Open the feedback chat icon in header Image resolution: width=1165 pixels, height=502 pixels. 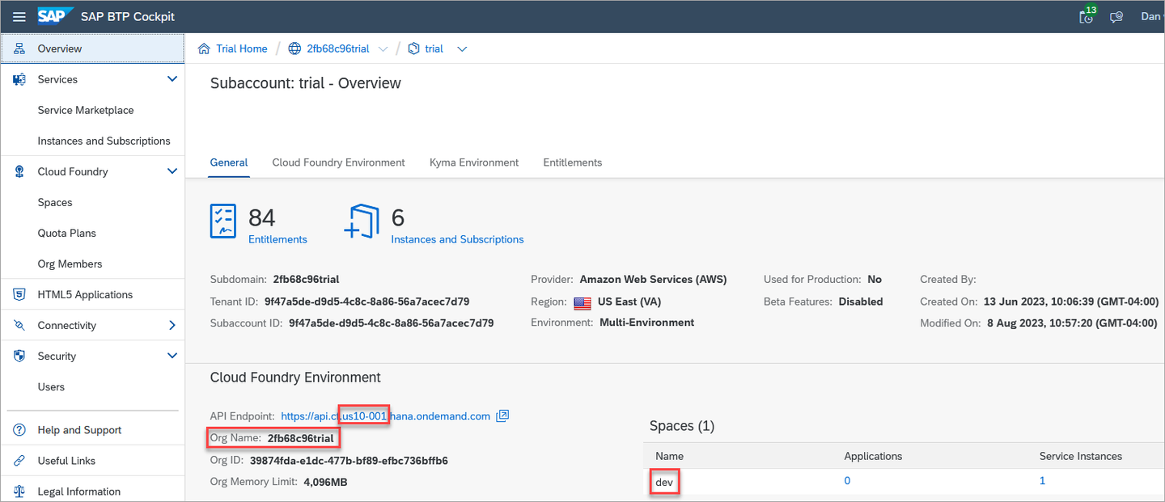pos(1116,16)
